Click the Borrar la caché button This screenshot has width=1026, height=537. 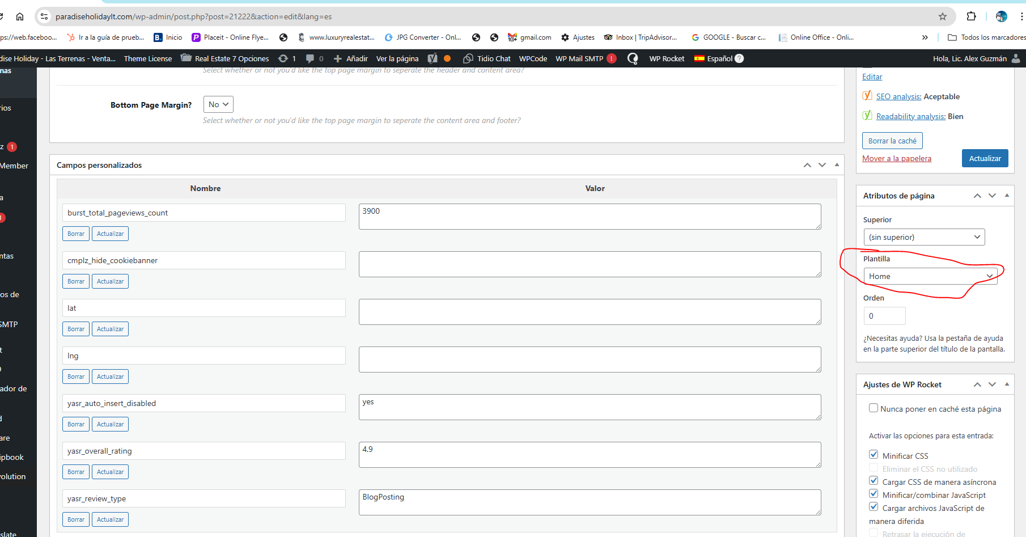[x=892, y=141]
